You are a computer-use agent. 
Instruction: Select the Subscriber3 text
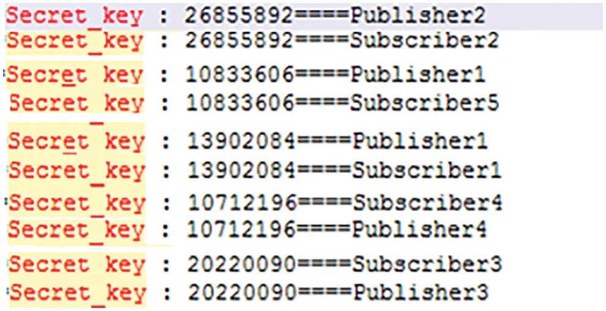coord(427,264)
